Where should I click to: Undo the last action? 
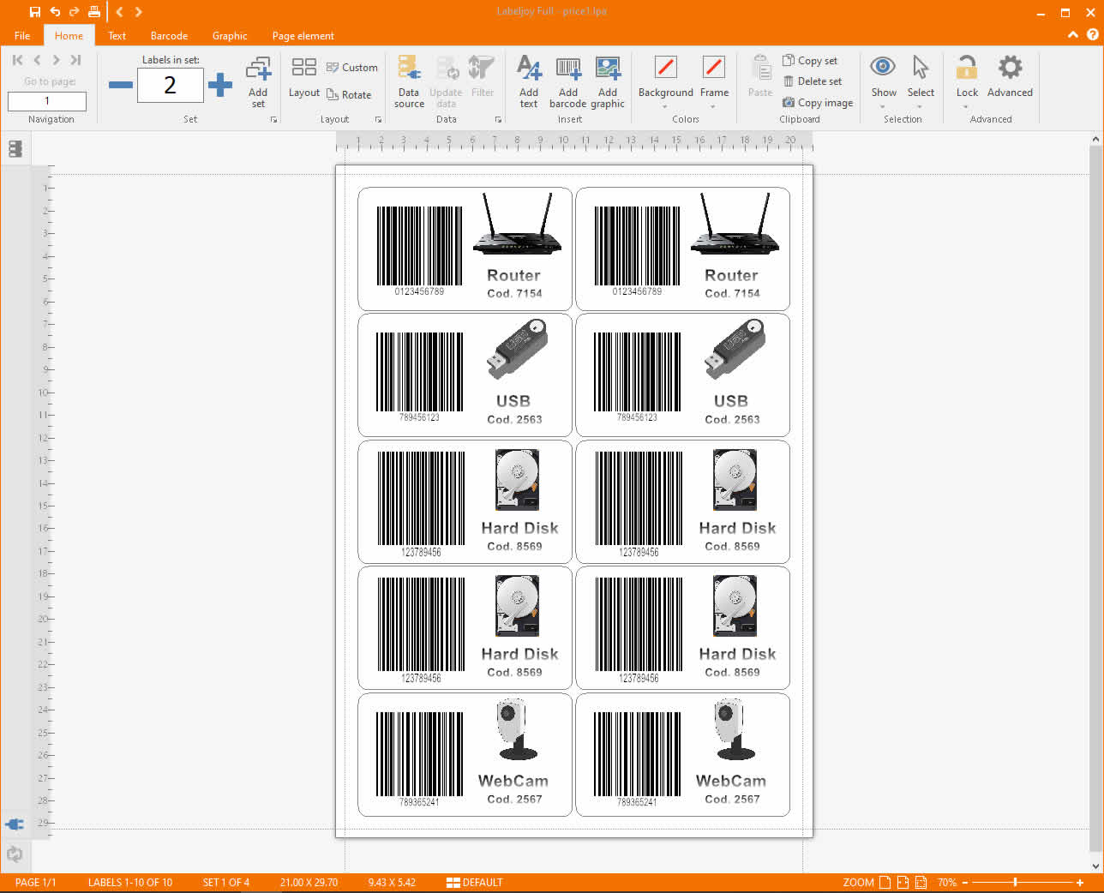55,12
